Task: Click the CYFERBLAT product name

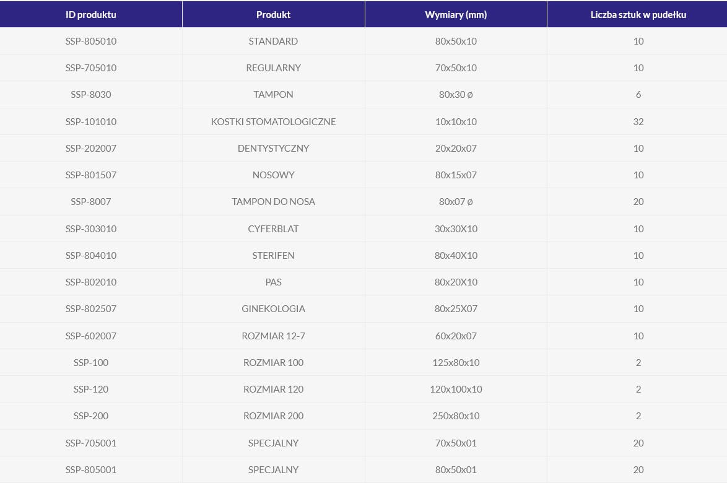Action: [x=273, y=229]
